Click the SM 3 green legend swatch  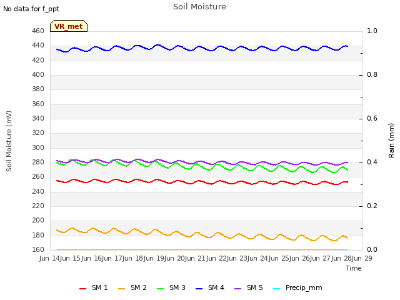click(160, 289)
